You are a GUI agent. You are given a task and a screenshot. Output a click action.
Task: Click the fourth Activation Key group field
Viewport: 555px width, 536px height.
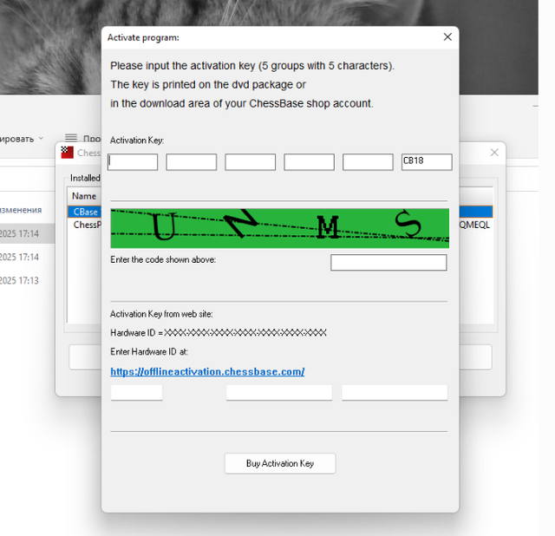tap(309, 162)
